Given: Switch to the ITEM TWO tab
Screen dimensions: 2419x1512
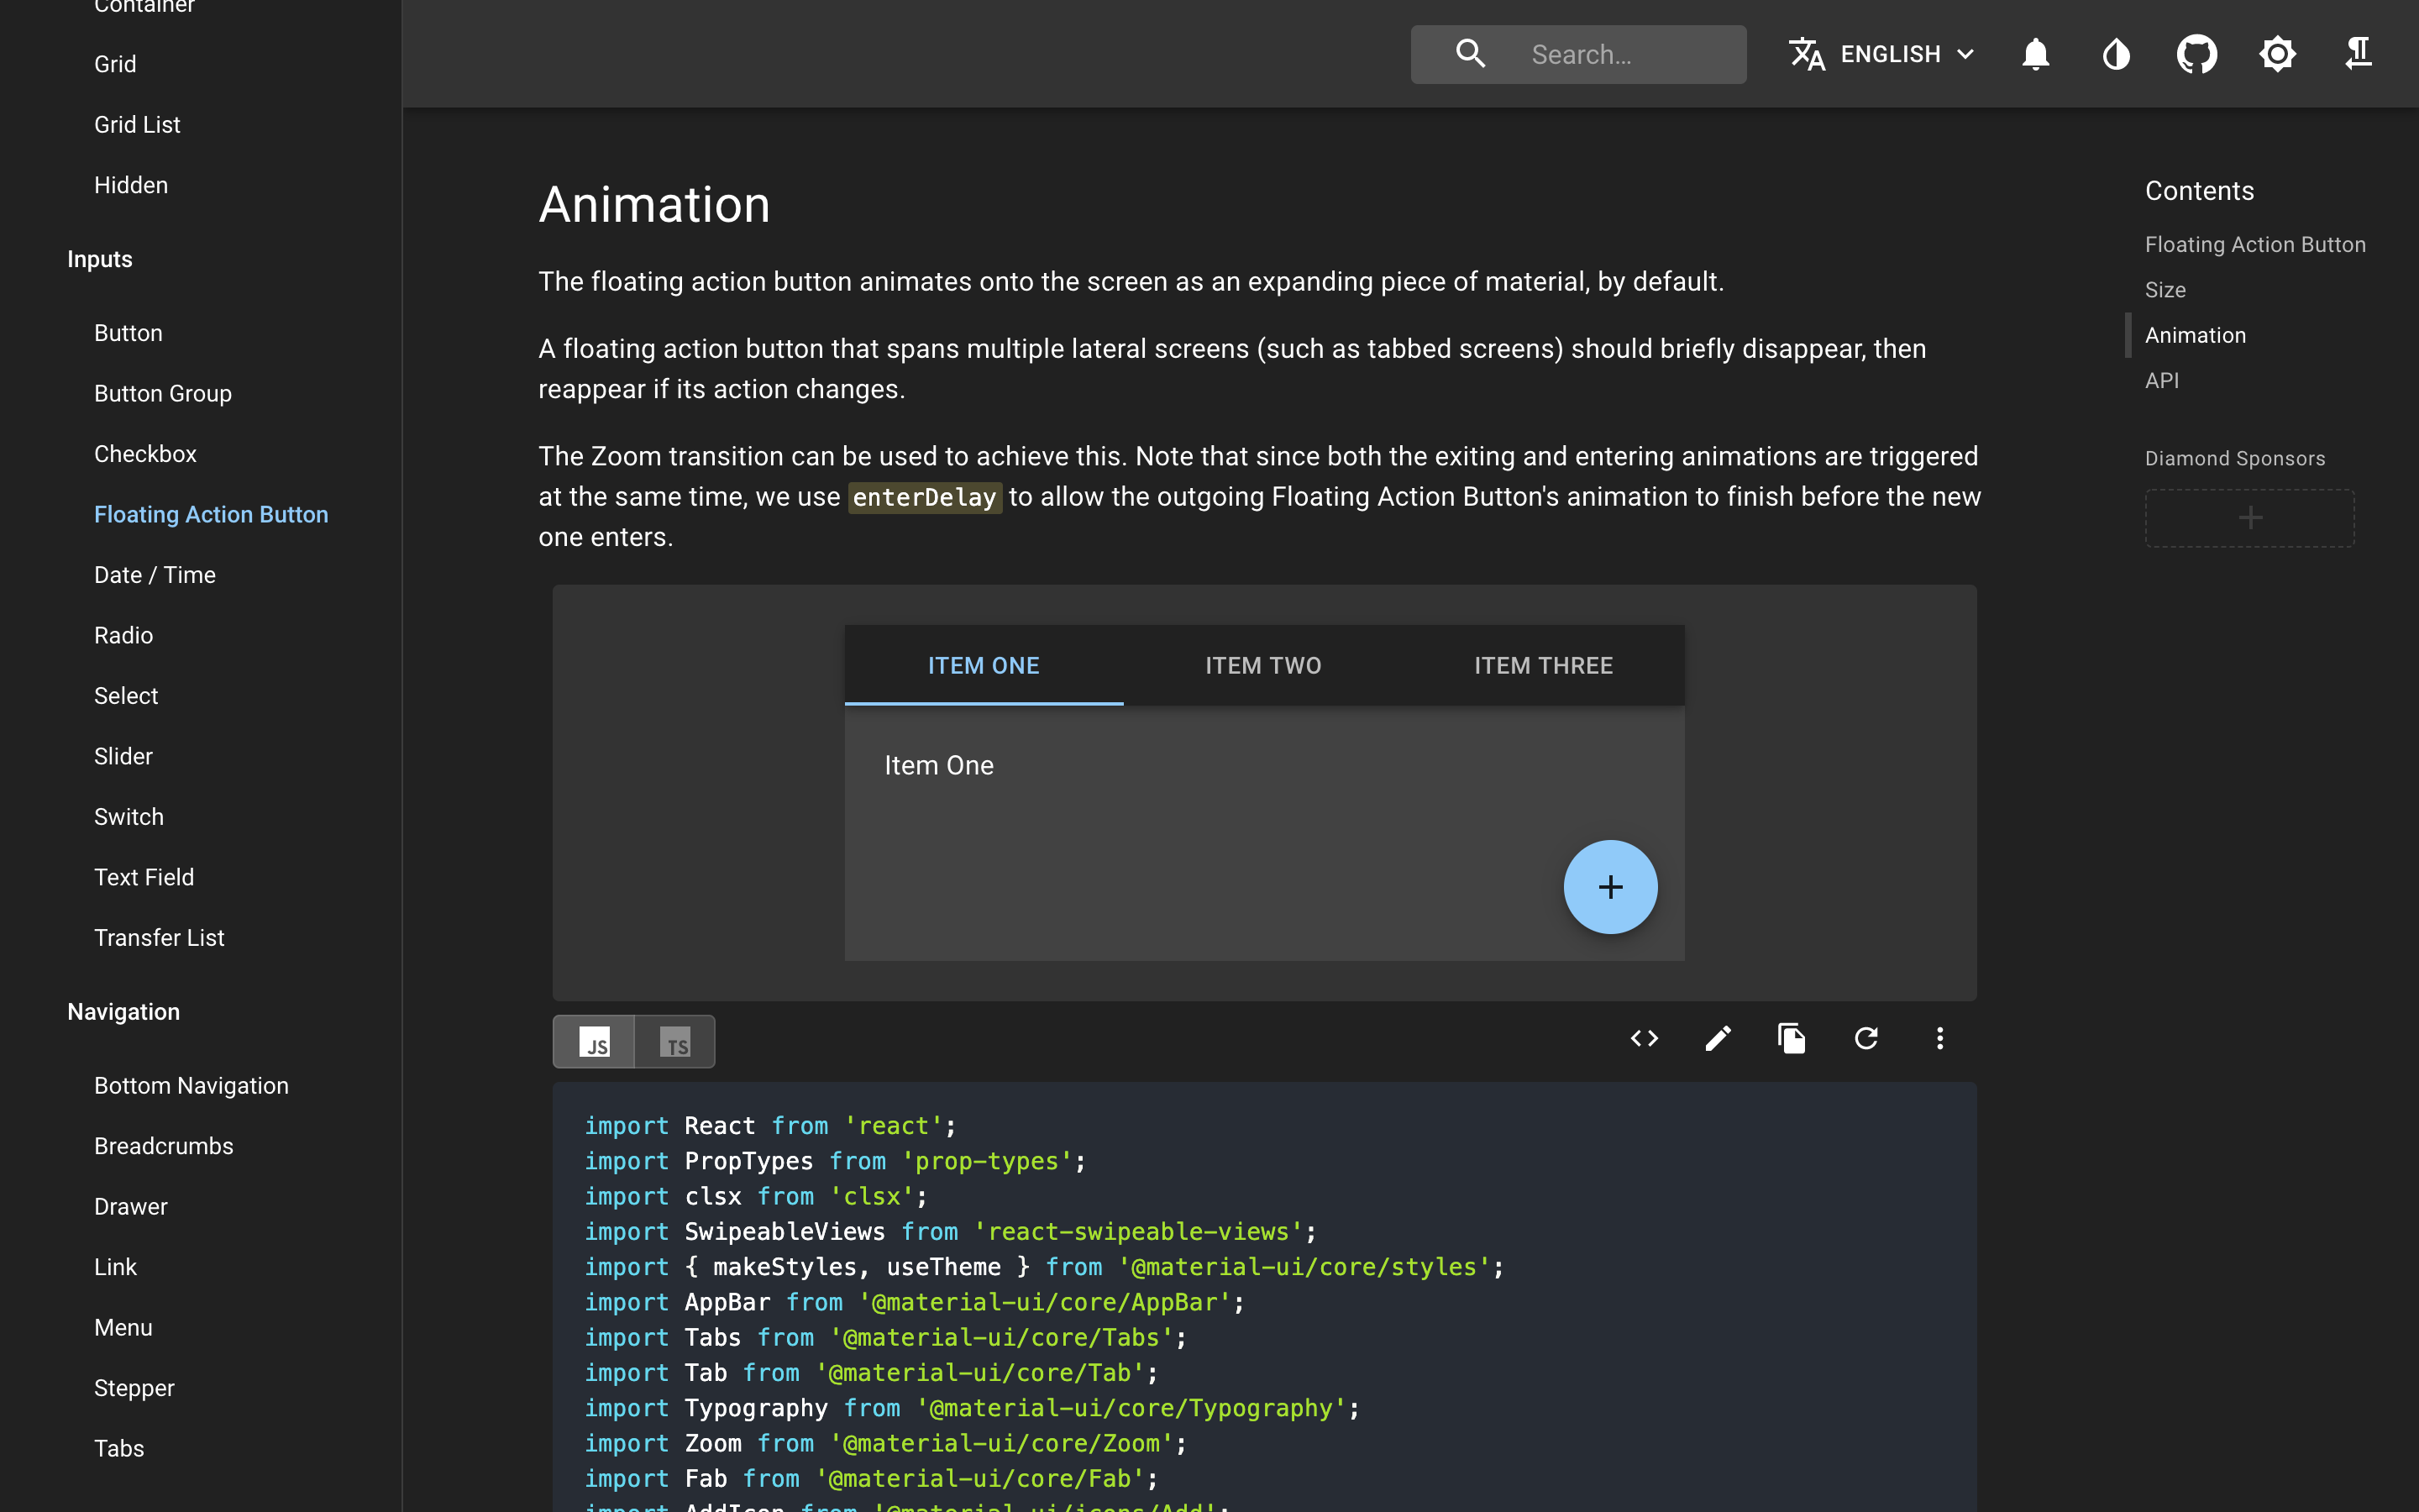Looking at the screenshot, I should pos(1263,666).
